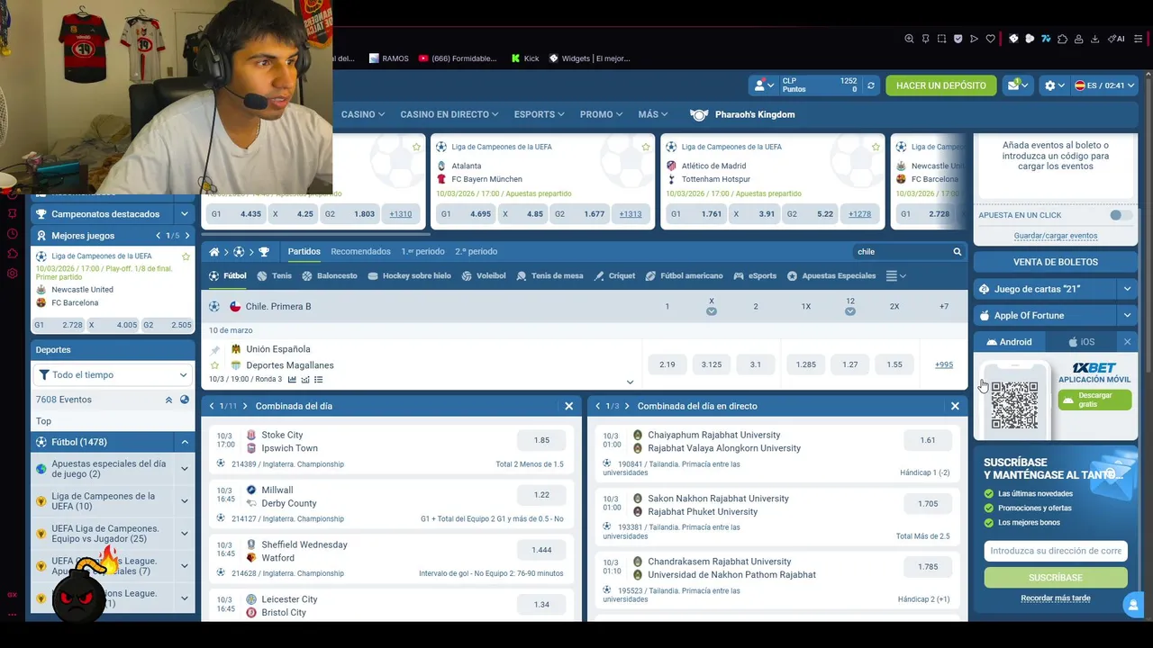Select the Tenis de mesa sport filter
The width and height of the screenshot is (1153, 648).
click(550, 276)
